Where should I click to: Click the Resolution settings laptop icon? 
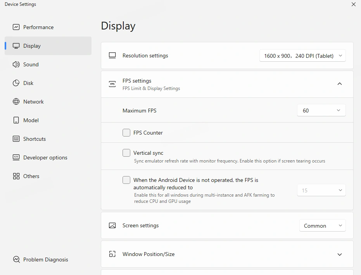(112, 55)
